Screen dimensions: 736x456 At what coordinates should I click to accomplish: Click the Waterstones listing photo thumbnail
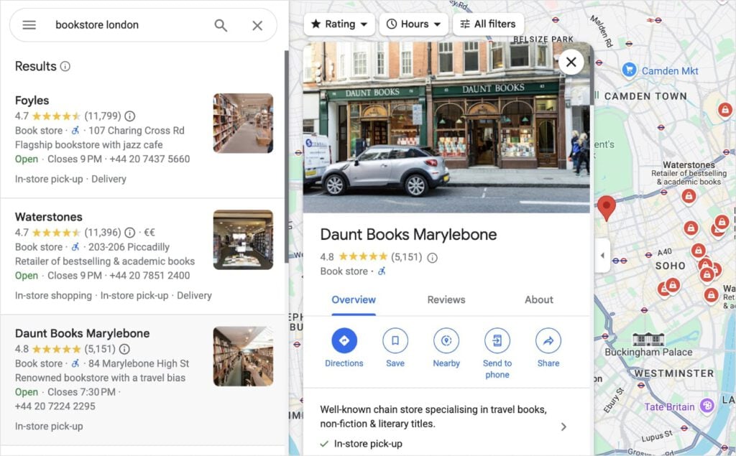(243, 241)
